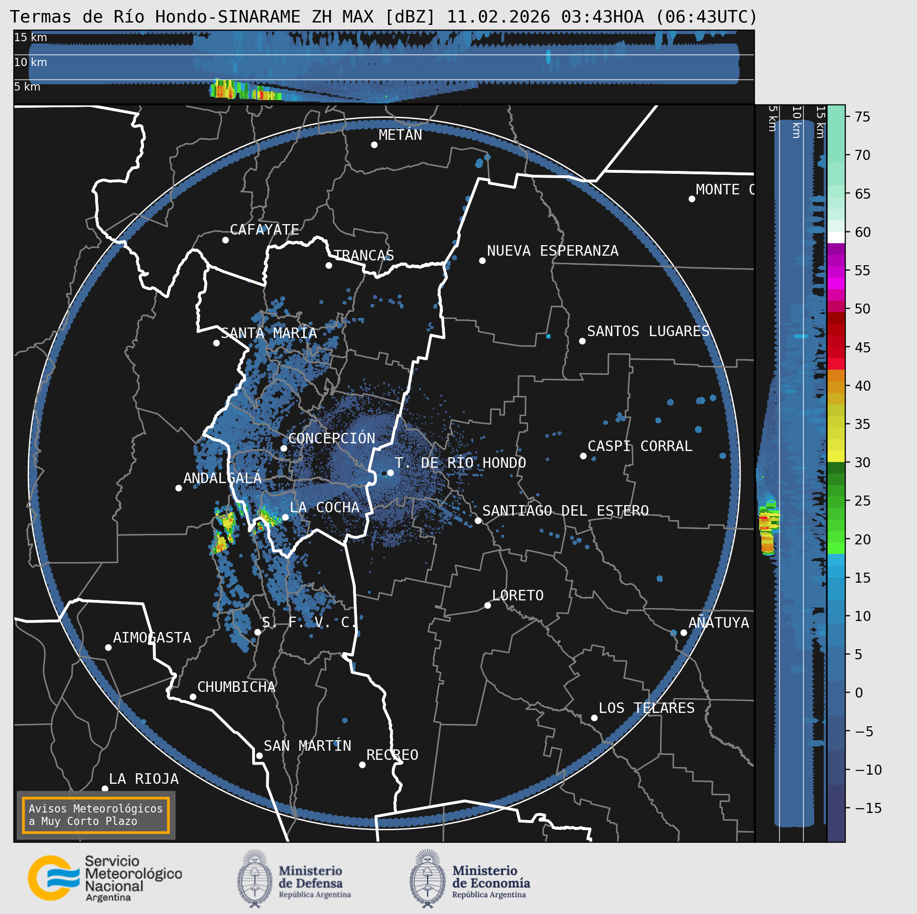The image size is (917, 914).
Task: Click the S. F. V. C. marker dot
Action: [257, 632]
